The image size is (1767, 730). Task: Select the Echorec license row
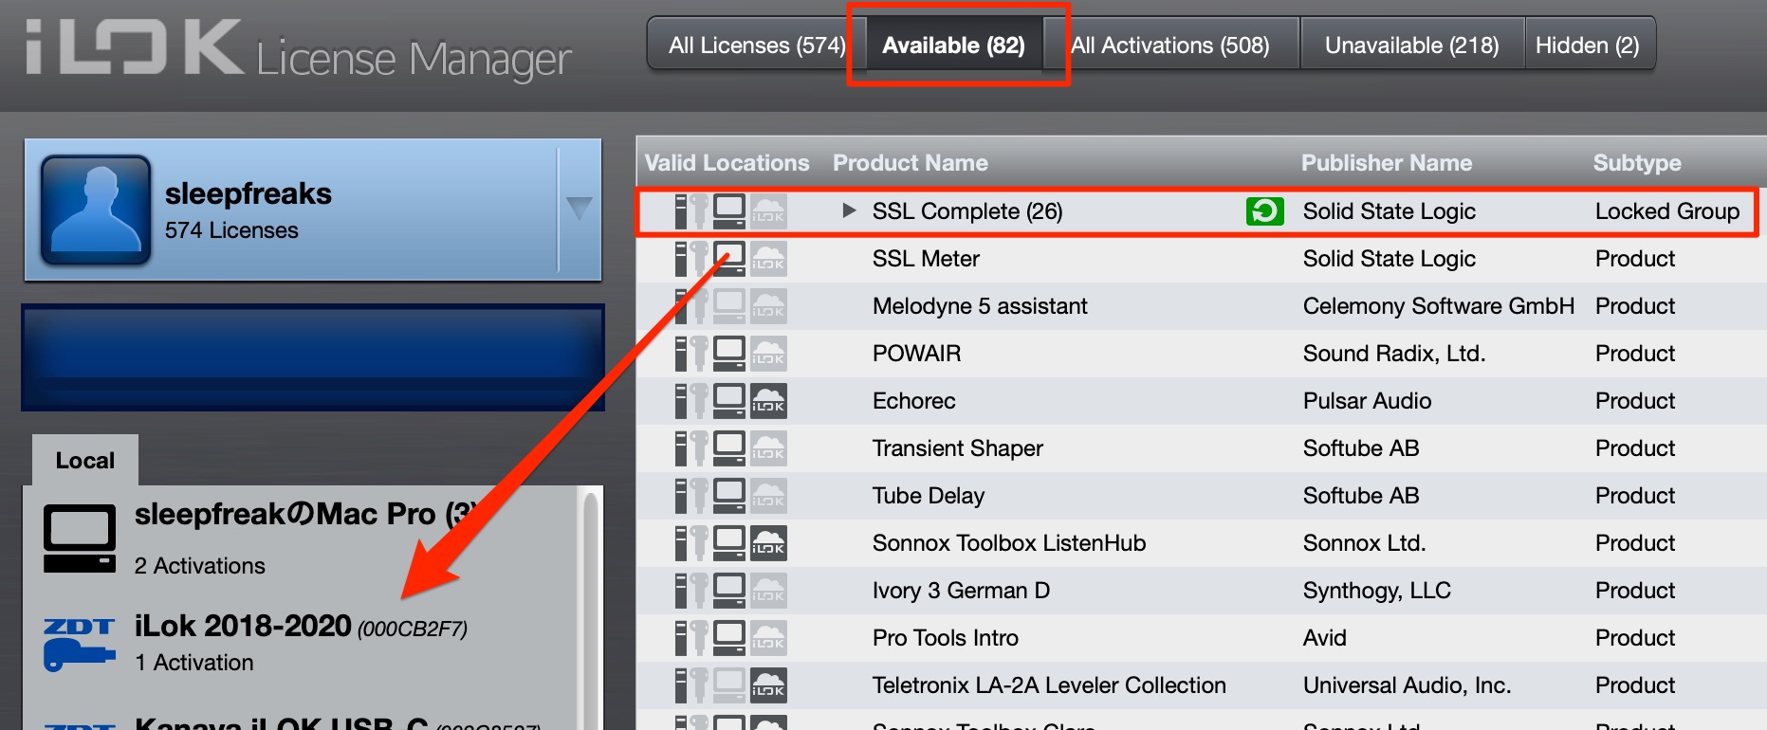click(x=1201, y=401)
